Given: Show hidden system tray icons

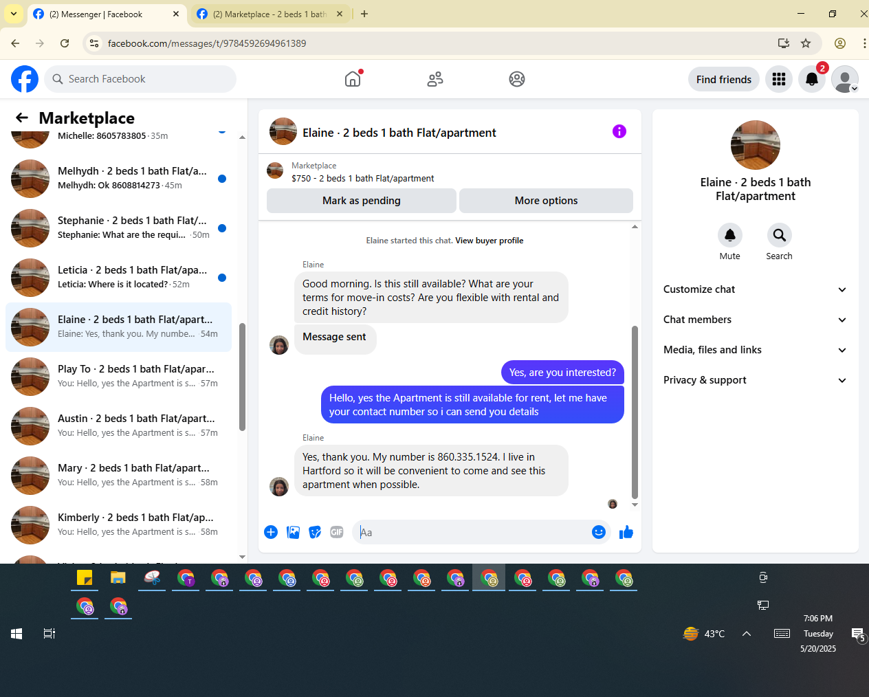Looking at the screenshot, I should point(747,634).
